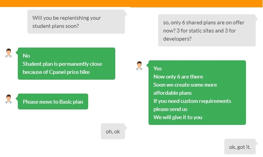Click the 'ok, got it.' message bubble
This screenshot has height=157, width=263.
tap(240, 147)
